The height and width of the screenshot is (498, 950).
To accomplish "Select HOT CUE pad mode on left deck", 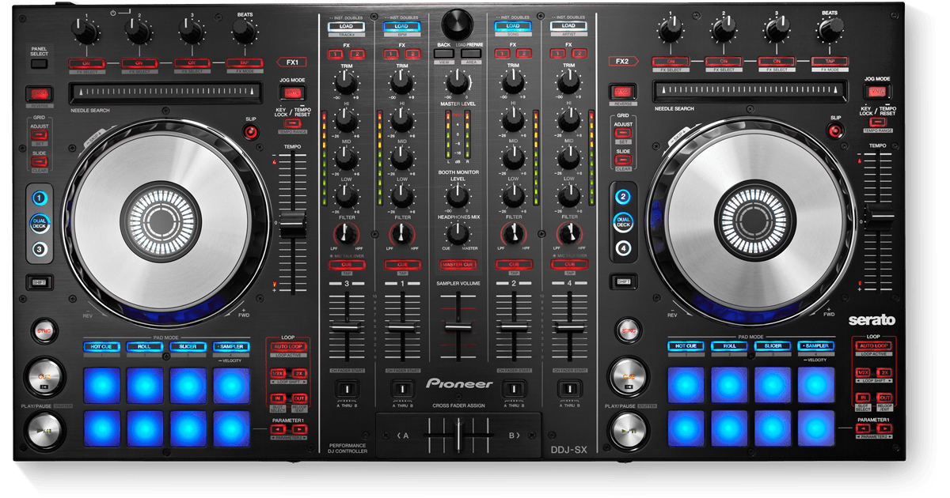I will click(x=101, y=345).
